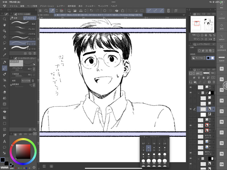Select the Auto select magic wand tool
Image resolution: width=227 pixels, height=170 pixels.
tap(5, 49)
